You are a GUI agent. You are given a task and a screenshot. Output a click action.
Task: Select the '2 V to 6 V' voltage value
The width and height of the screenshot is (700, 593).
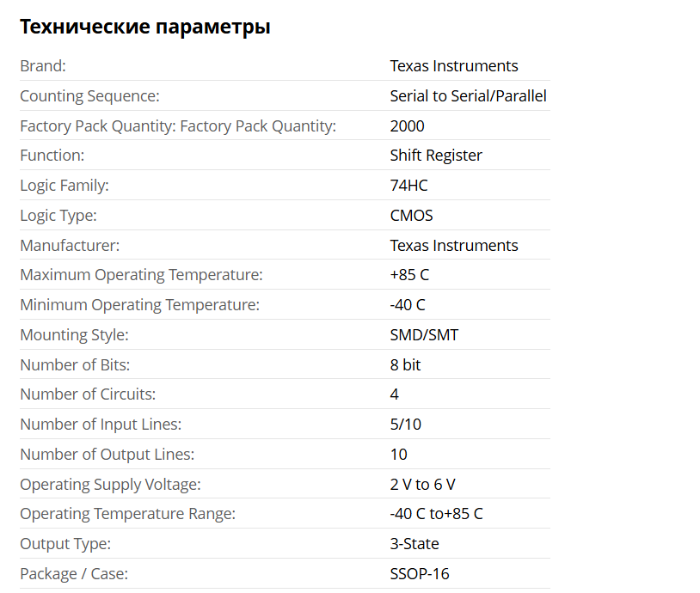point(422,485)
